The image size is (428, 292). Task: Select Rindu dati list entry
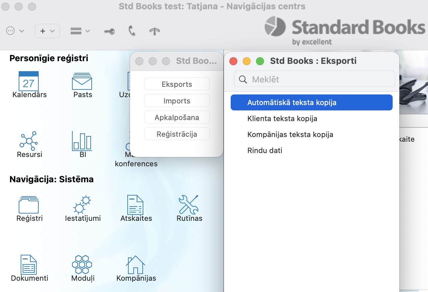point(265,150)
